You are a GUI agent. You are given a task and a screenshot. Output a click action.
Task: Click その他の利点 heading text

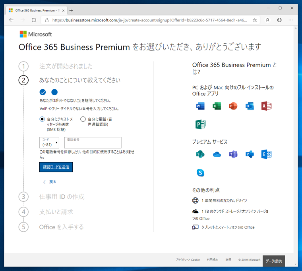pyautogui.click(x=206, y=190)
